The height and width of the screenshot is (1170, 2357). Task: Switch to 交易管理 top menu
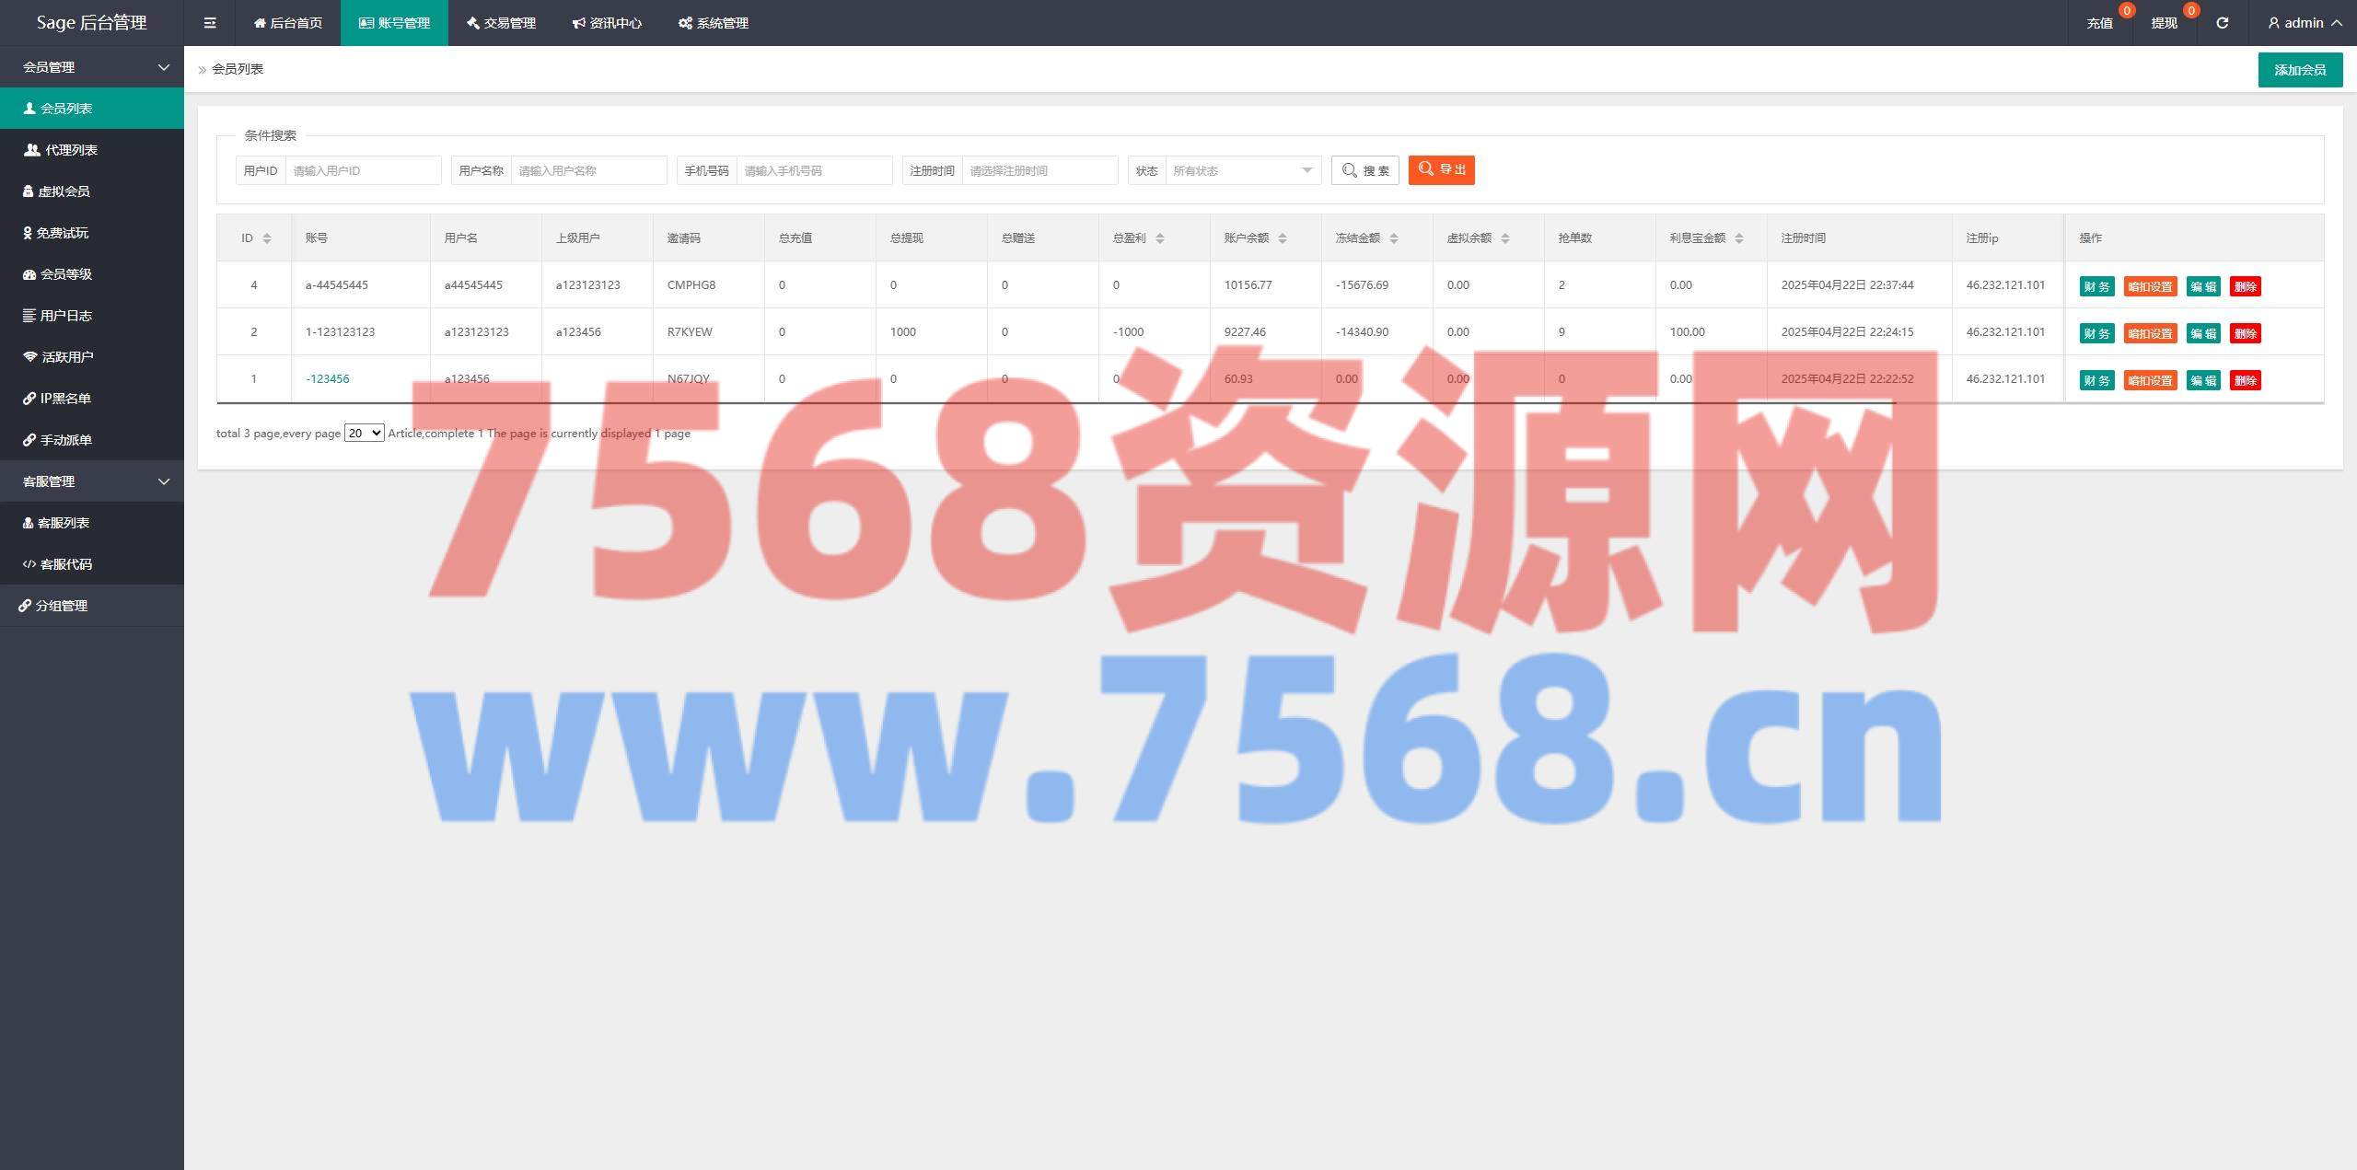click(x=501, y=23)
